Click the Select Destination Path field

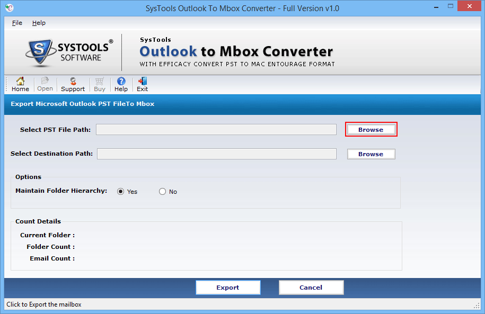click(x=216, y=154)
